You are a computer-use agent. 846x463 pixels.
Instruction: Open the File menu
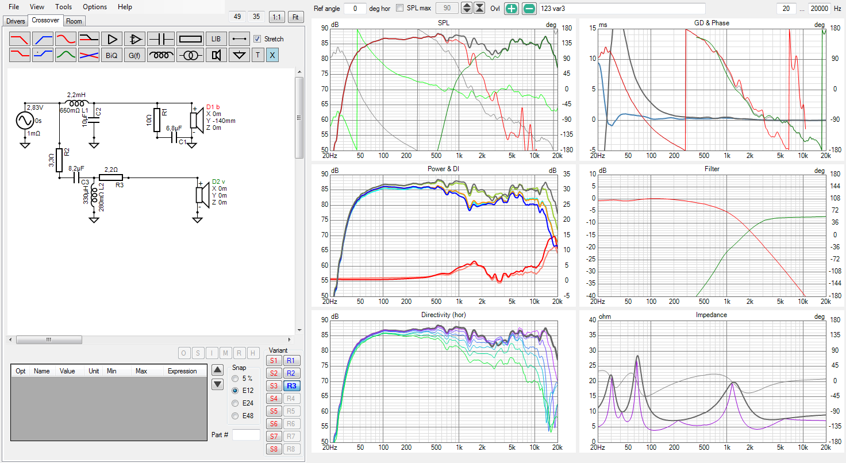[x=14, y=7]
